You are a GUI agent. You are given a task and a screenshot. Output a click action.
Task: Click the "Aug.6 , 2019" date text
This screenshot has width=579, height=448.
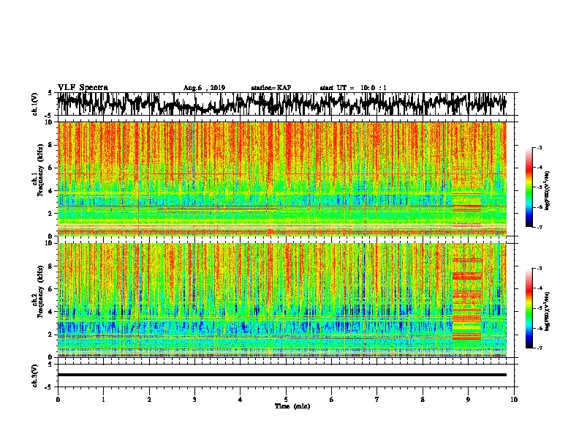click(x=204, y=88)
